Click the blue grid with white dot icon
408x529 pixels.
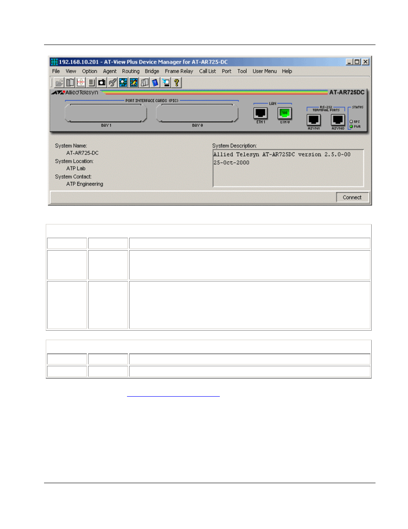[123, 83]
